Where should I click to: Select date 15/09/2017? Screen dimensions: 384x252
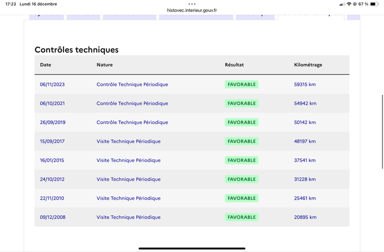52,141
